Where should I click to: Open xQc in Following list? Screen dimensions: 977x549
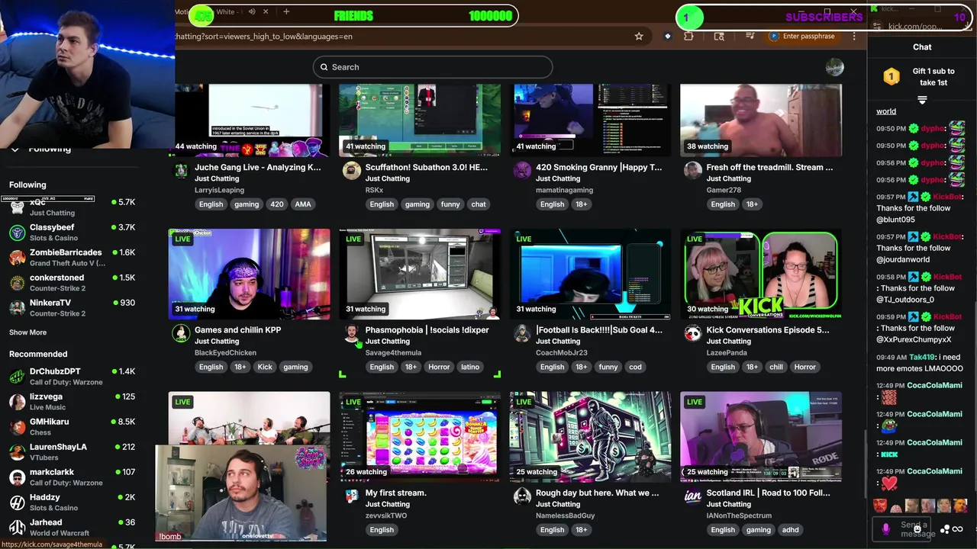tap(72, 207)
